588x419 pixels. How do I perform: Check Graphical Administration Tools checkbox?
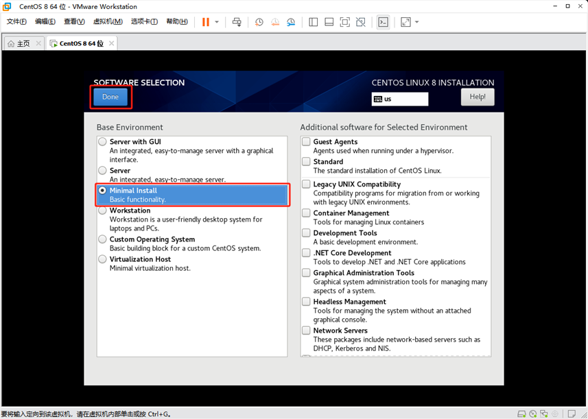pyautogui.click(x=307, y=272)
